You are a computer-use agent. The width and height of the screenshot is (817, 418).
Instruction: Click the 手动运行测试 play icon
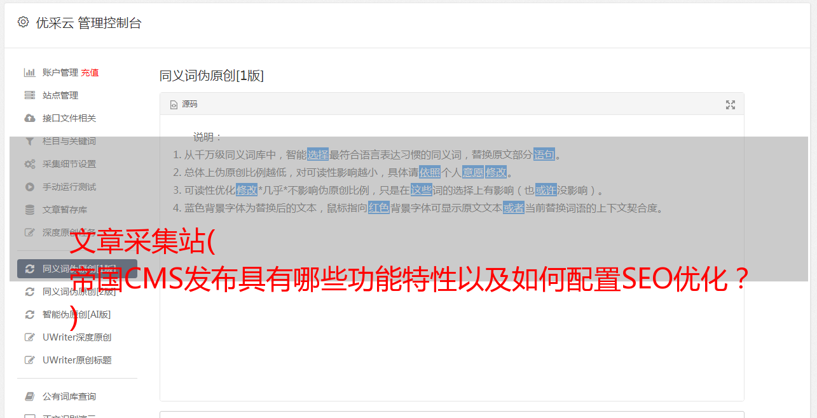pos(29,187)
